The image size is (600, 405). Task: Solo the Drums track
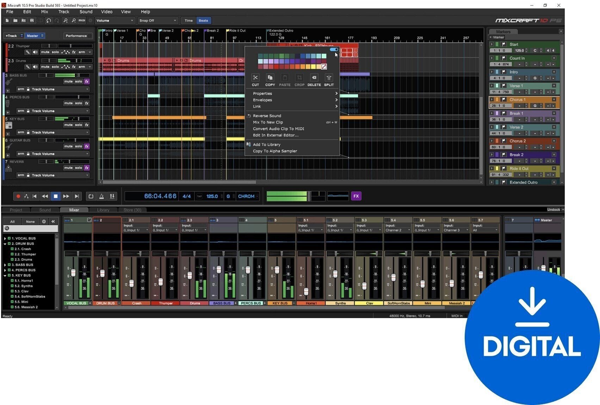(x=55, y=67)
